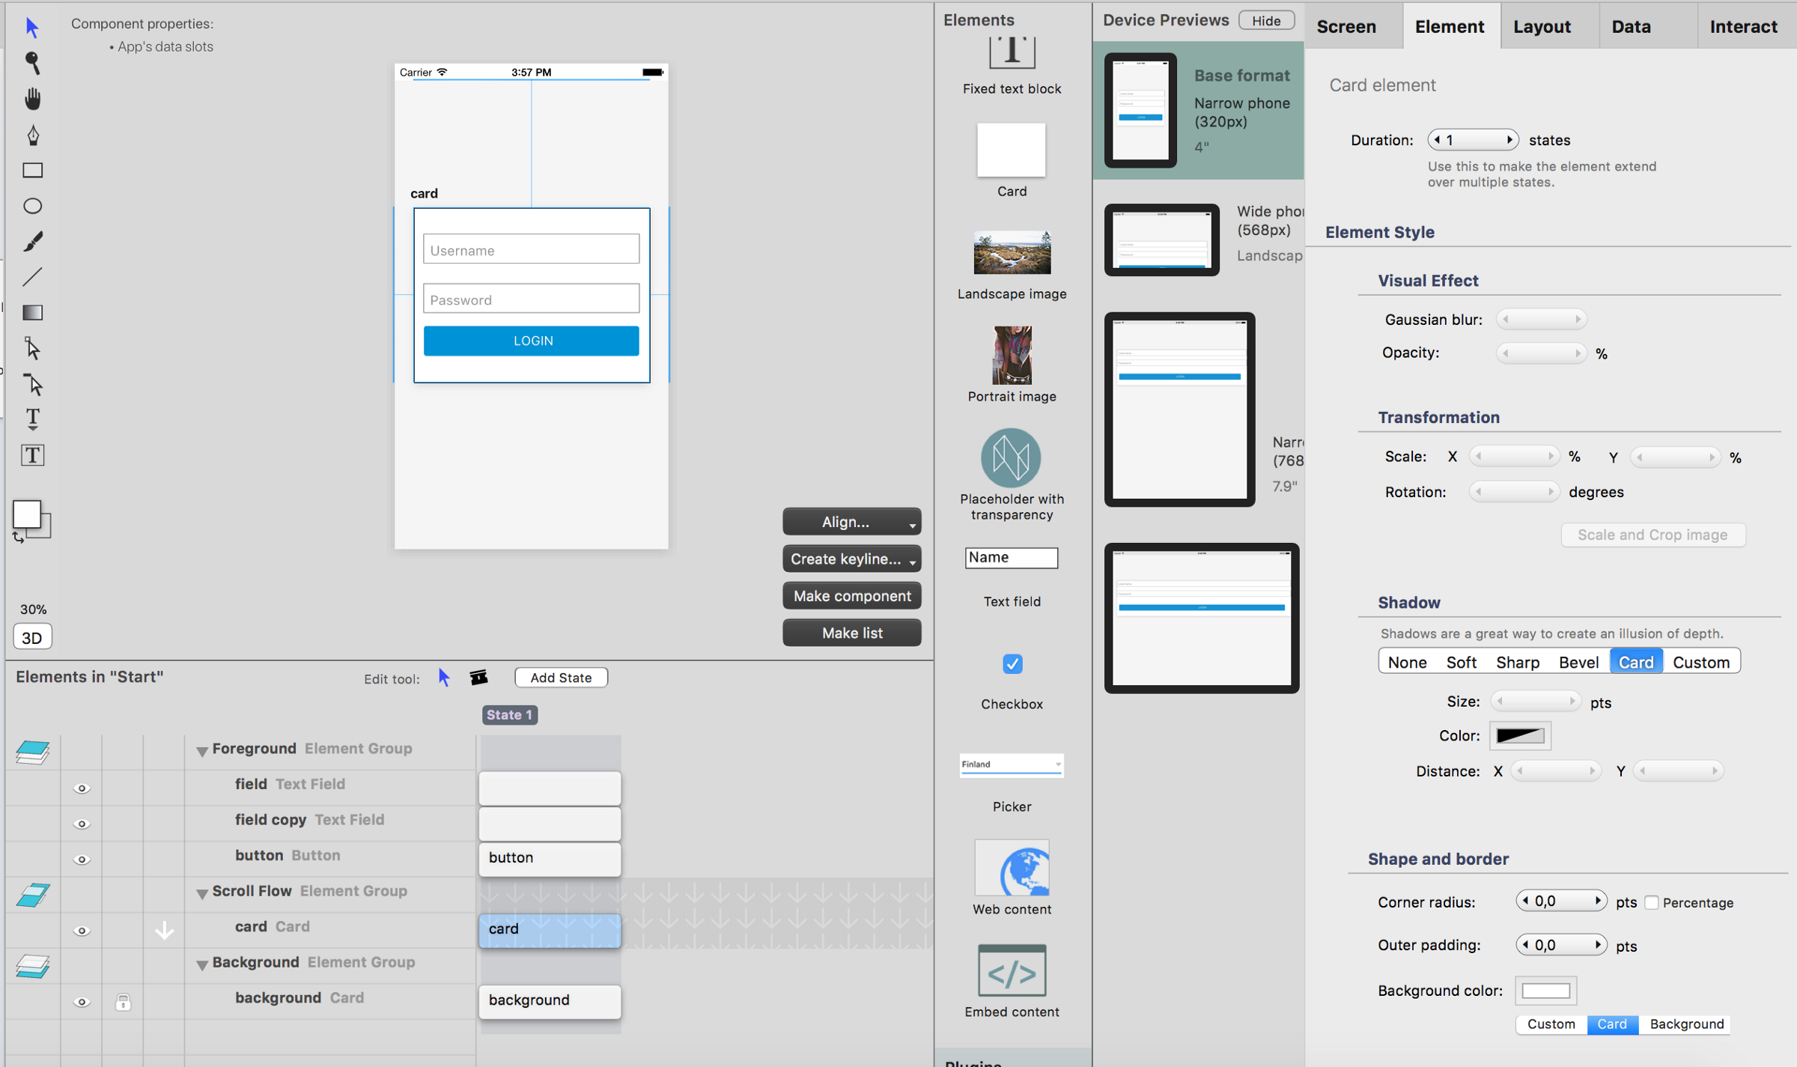Select the Brush tool
1797x1067 pixels.
(x=32, y=241)
